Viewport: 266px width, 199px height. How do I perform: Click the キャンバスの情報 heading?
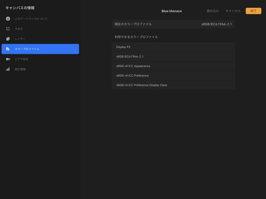point(20,8)
